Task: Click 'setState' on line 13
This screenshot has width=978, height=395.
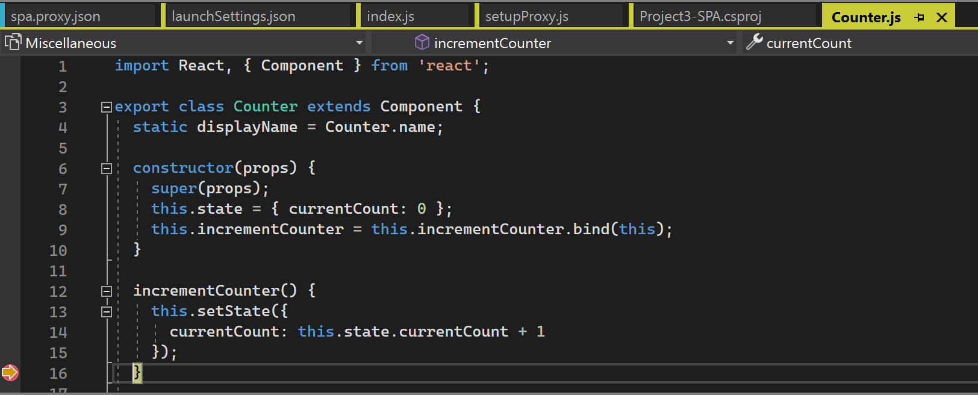Action: coord(234,311)
